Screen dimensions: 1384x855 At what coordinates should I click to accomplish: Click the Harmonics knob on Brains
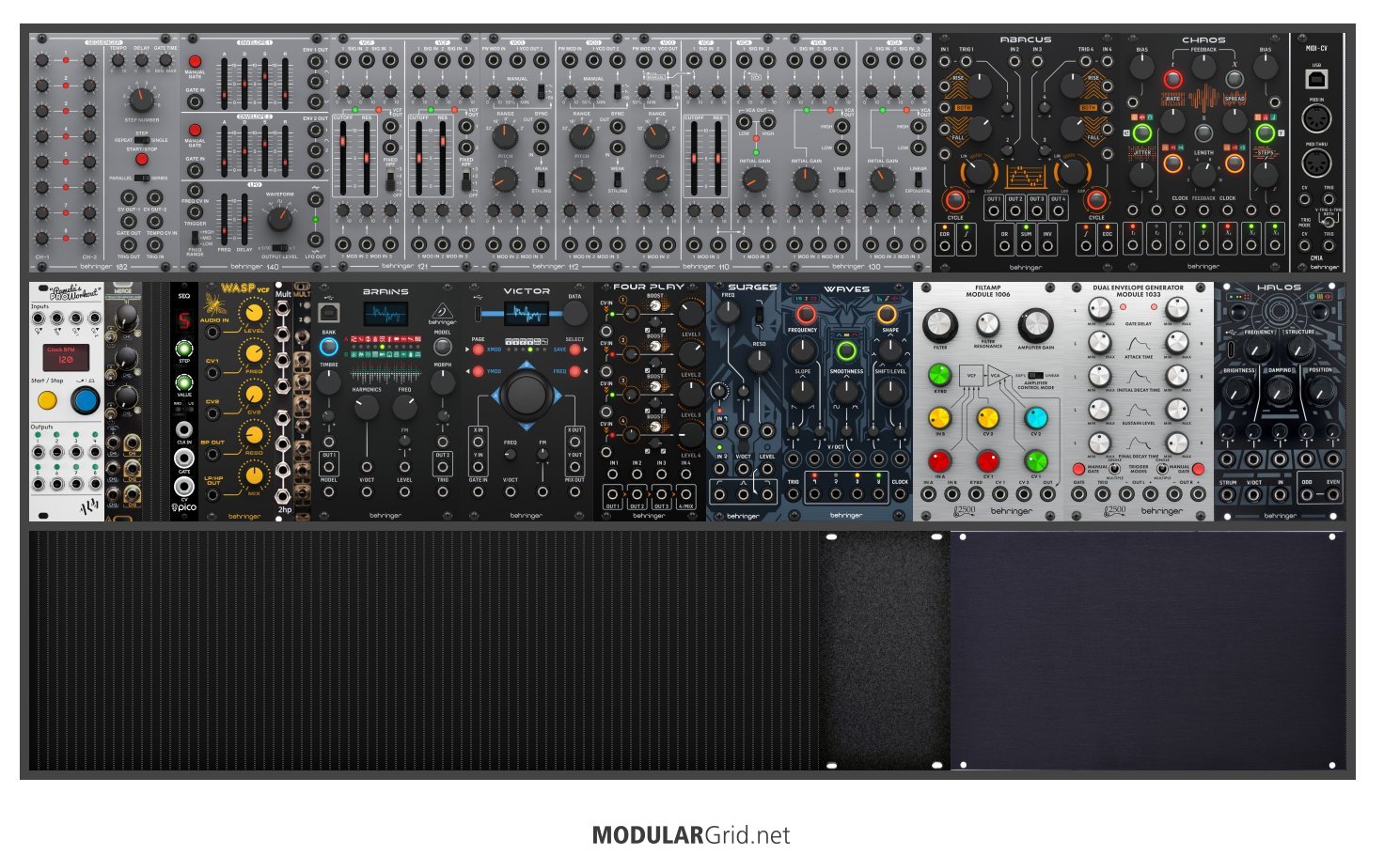coord(366,407)
